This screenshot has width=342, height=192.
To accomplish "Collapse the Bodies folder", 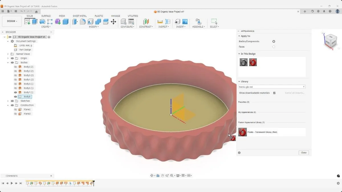I will click(x=8, y=62).
